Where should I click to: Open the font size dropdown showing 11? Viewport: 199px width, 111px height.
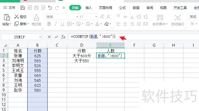tap(96, 17)
